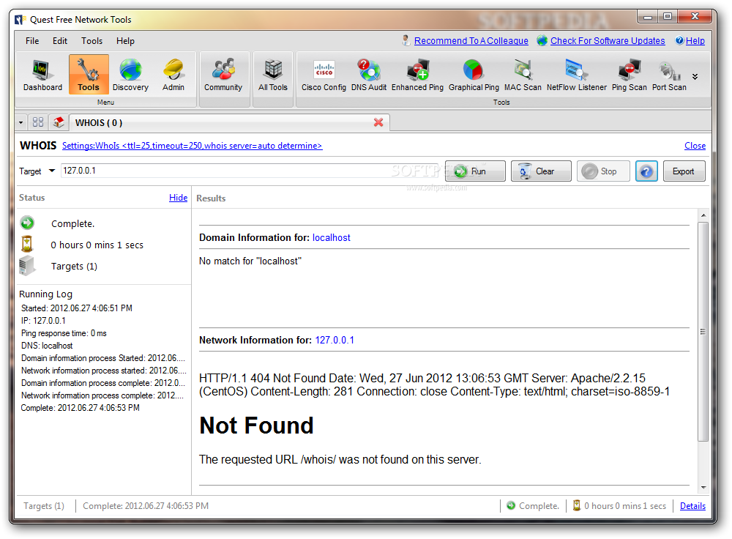Click the home icon beside WHOIS tab

coord(59,122)
